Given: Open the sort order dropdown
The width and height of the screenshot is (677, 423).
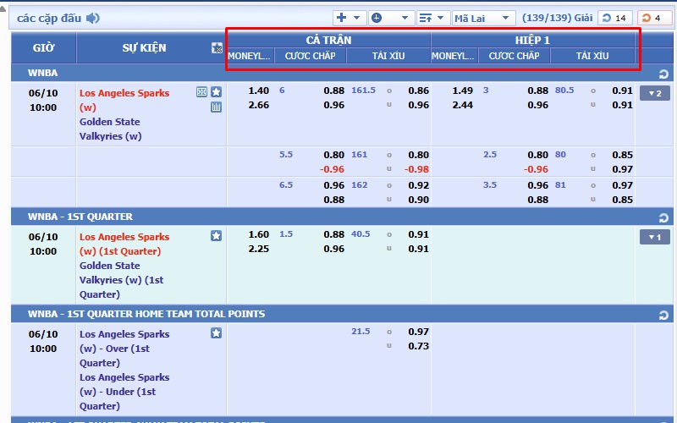Looking at the screenshot, I should (433, 18).
